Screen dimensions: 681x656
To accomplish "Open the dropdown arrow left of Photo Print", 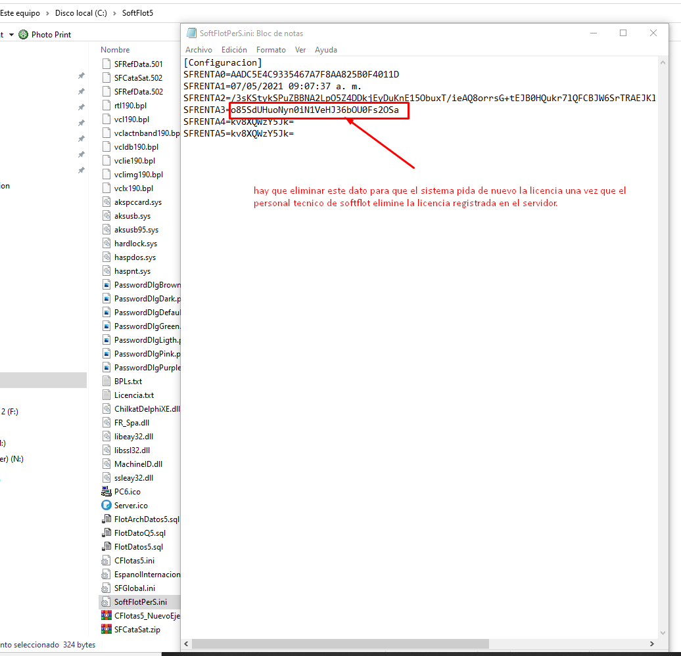I will pyautogui.click(x=11, y=34).
